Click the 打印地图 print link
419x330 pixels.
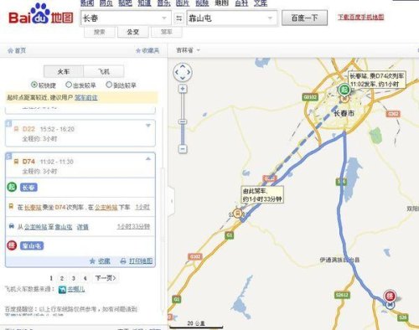[141, 260]
